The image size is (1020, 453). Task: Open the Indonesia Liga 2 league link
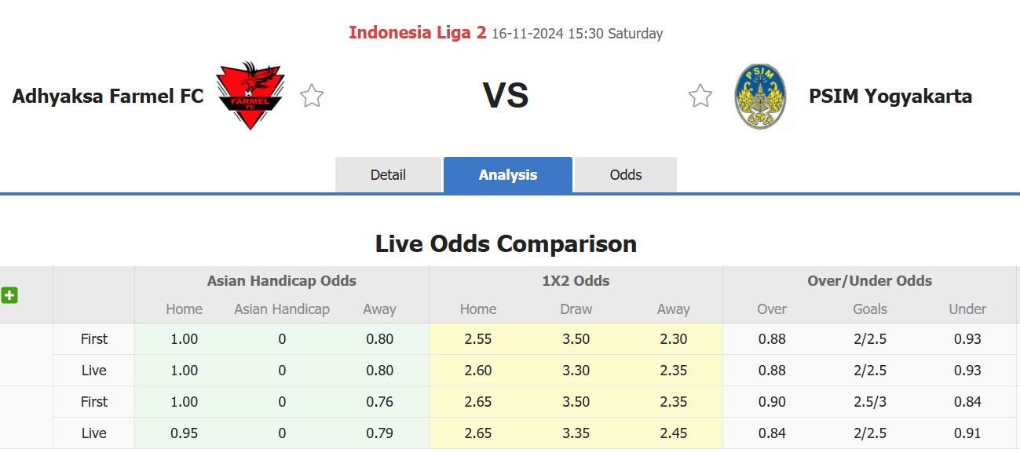tap(418, 33)
